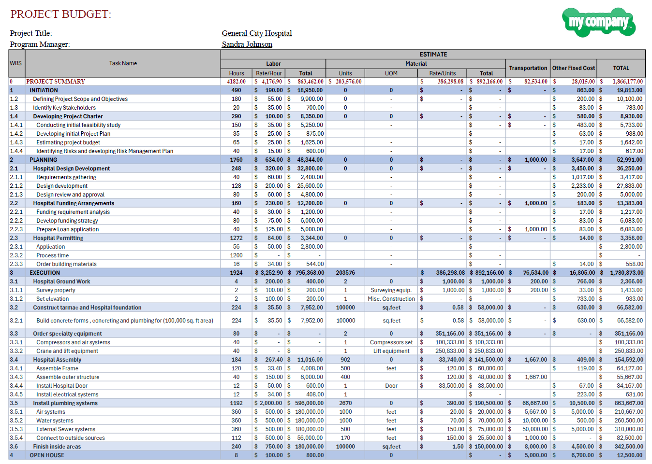Image resolution: width=652 pixels, height=464 pixels.
Task: Click the Developing Project Charter row
Action: [68, 116]
